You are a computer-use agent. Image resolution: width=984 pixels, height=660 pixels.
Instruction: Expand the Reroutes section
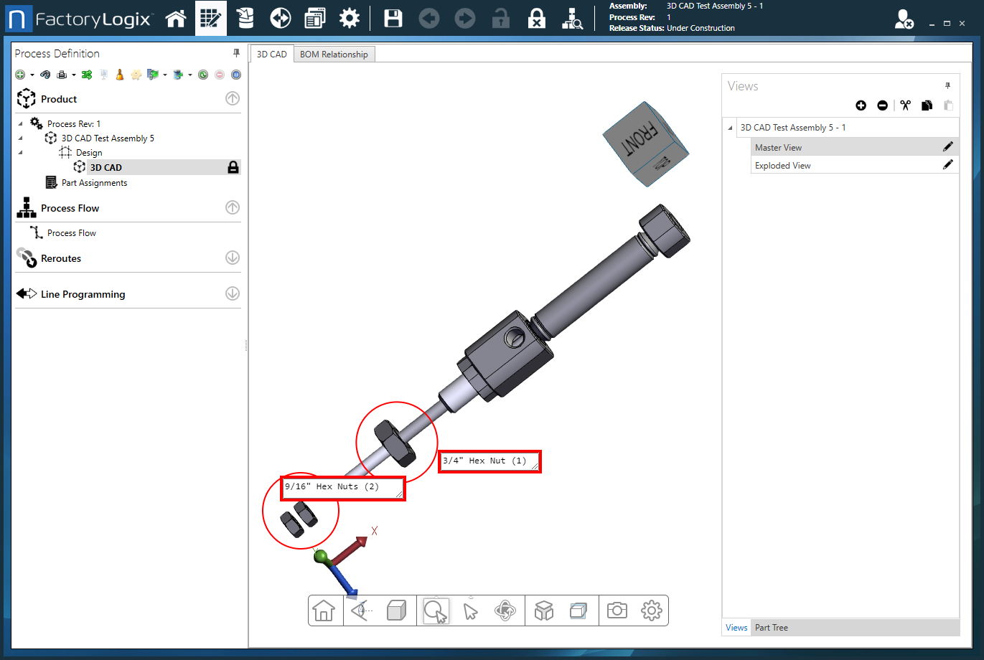click(x=233, y=258)
